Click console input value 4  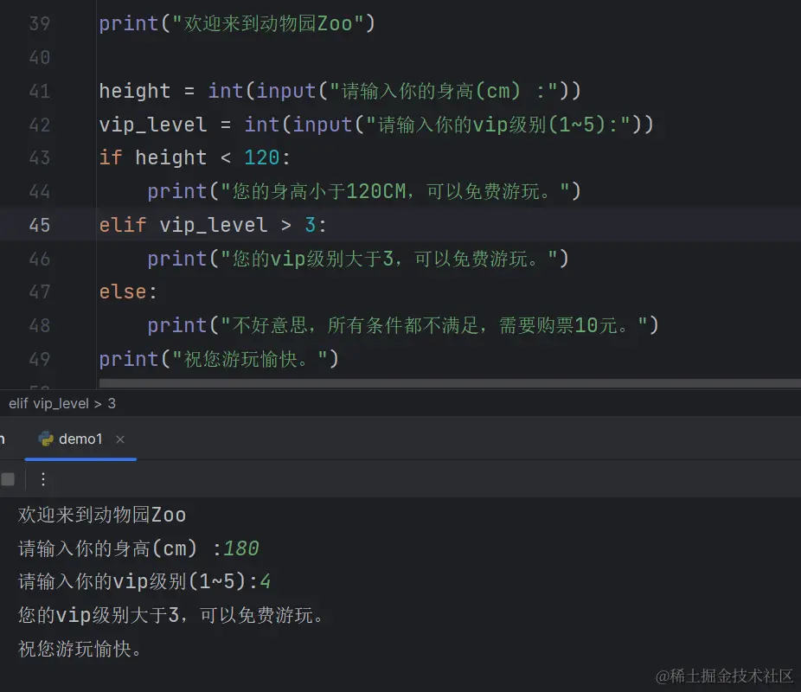266,581
